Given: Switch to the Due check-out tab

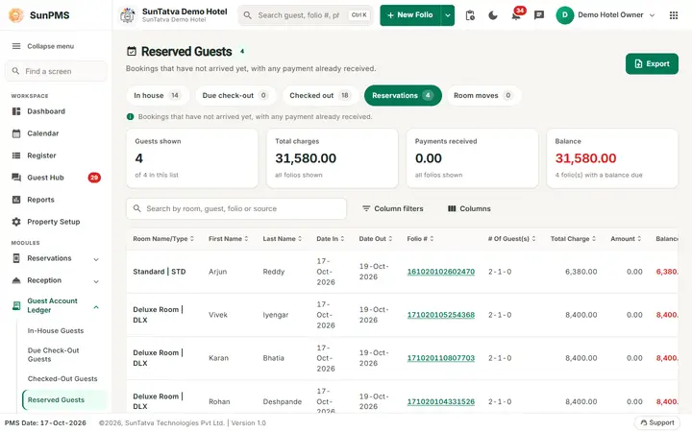Looking at the screenshot, I should [x=235, y=96].
